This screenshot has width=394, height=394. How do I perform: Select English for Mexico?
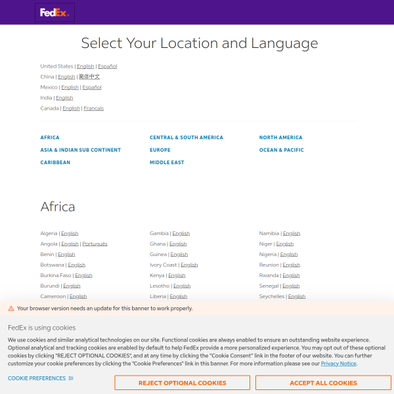pyautogui.click(x=70, y=87)
